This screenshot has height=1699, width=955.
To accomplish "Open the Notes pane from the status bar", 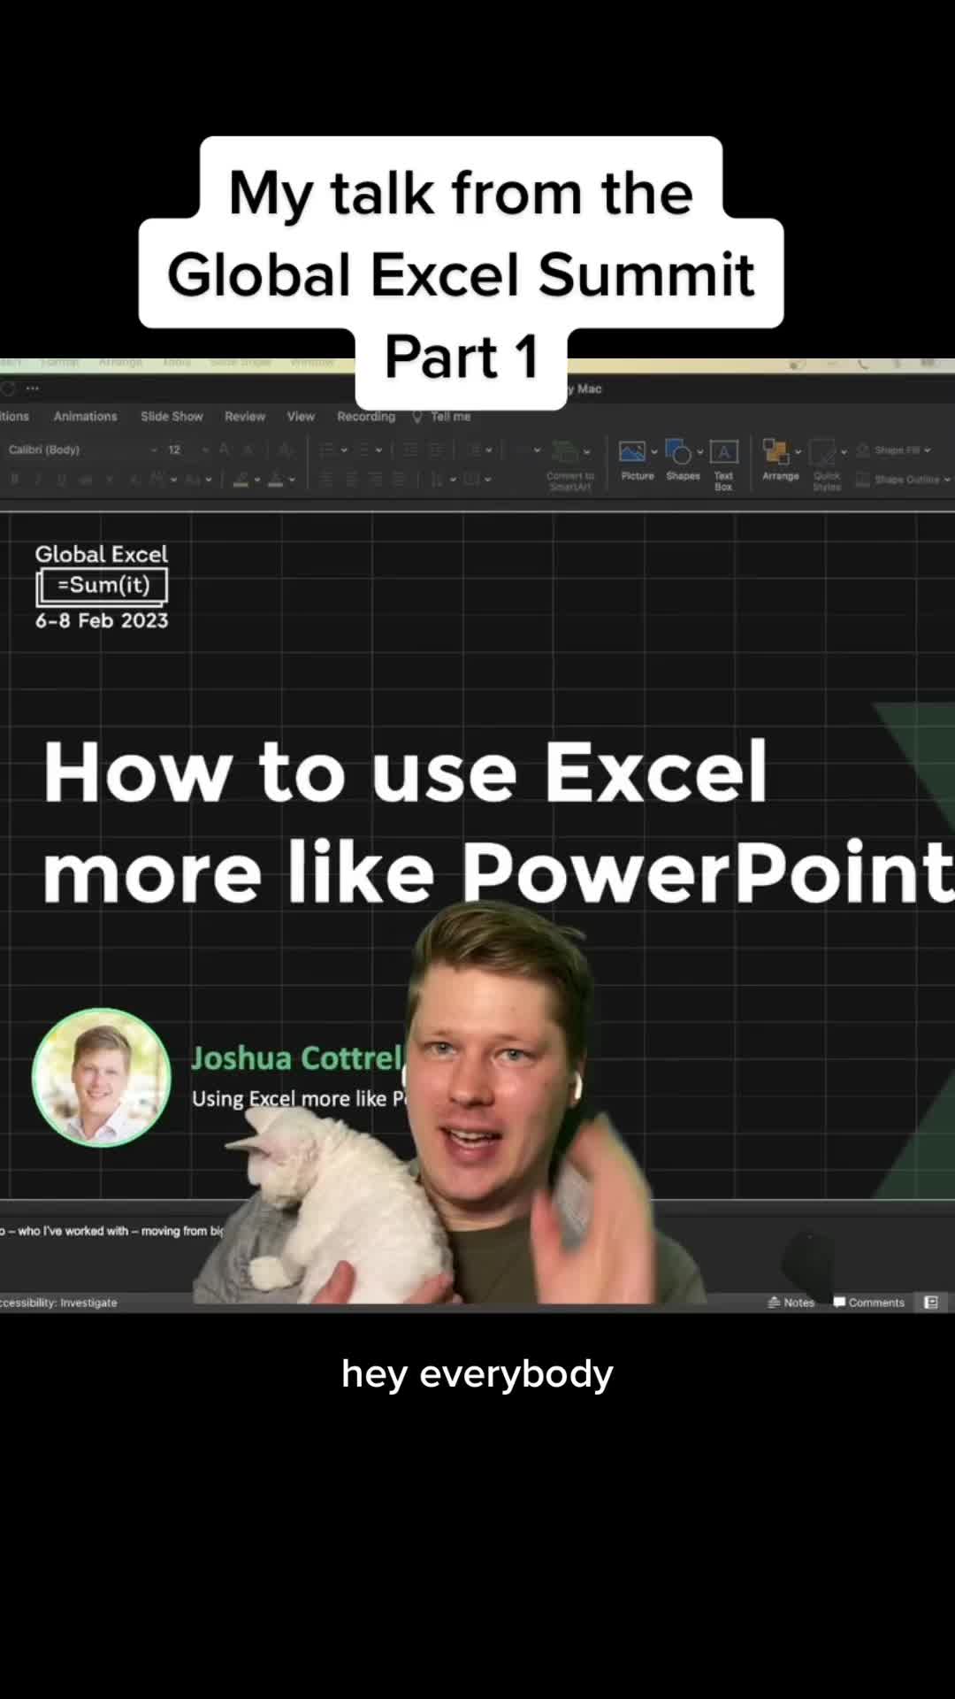I will pos(791,1303).
